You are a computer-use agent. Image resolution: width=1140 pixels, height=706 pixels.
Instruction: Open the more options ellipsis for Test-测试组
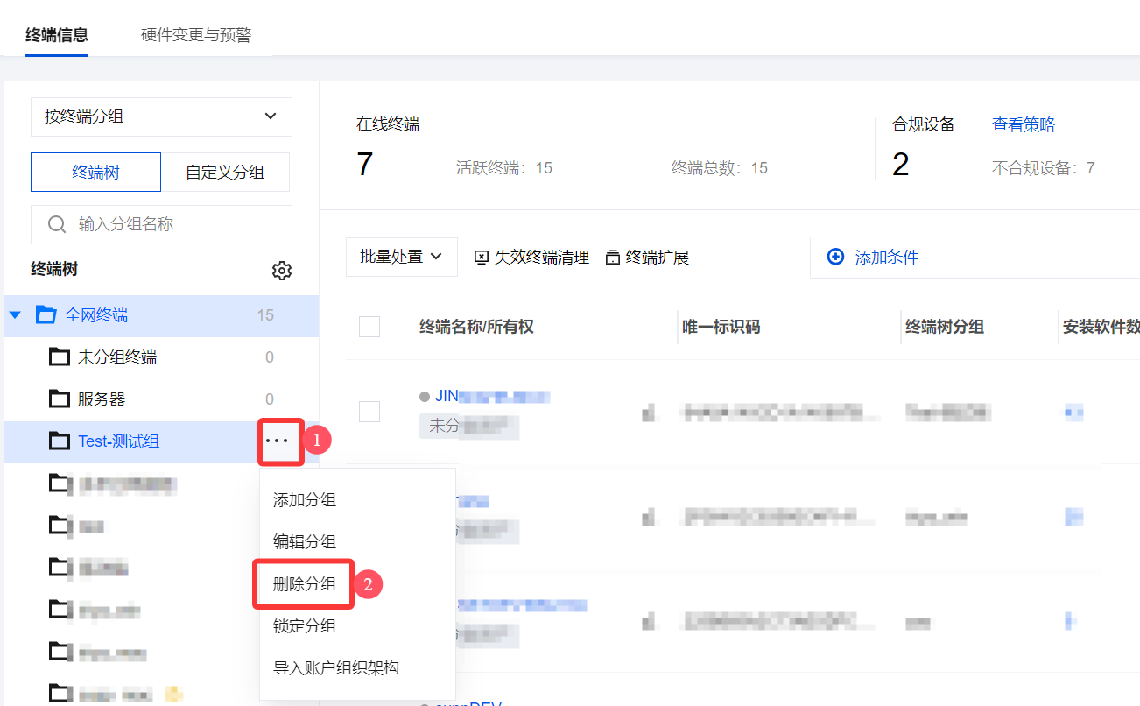point(277,441)
